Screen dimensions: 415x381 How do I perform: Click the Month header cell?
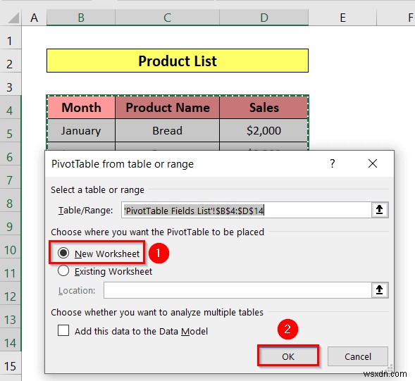(81, 108)
